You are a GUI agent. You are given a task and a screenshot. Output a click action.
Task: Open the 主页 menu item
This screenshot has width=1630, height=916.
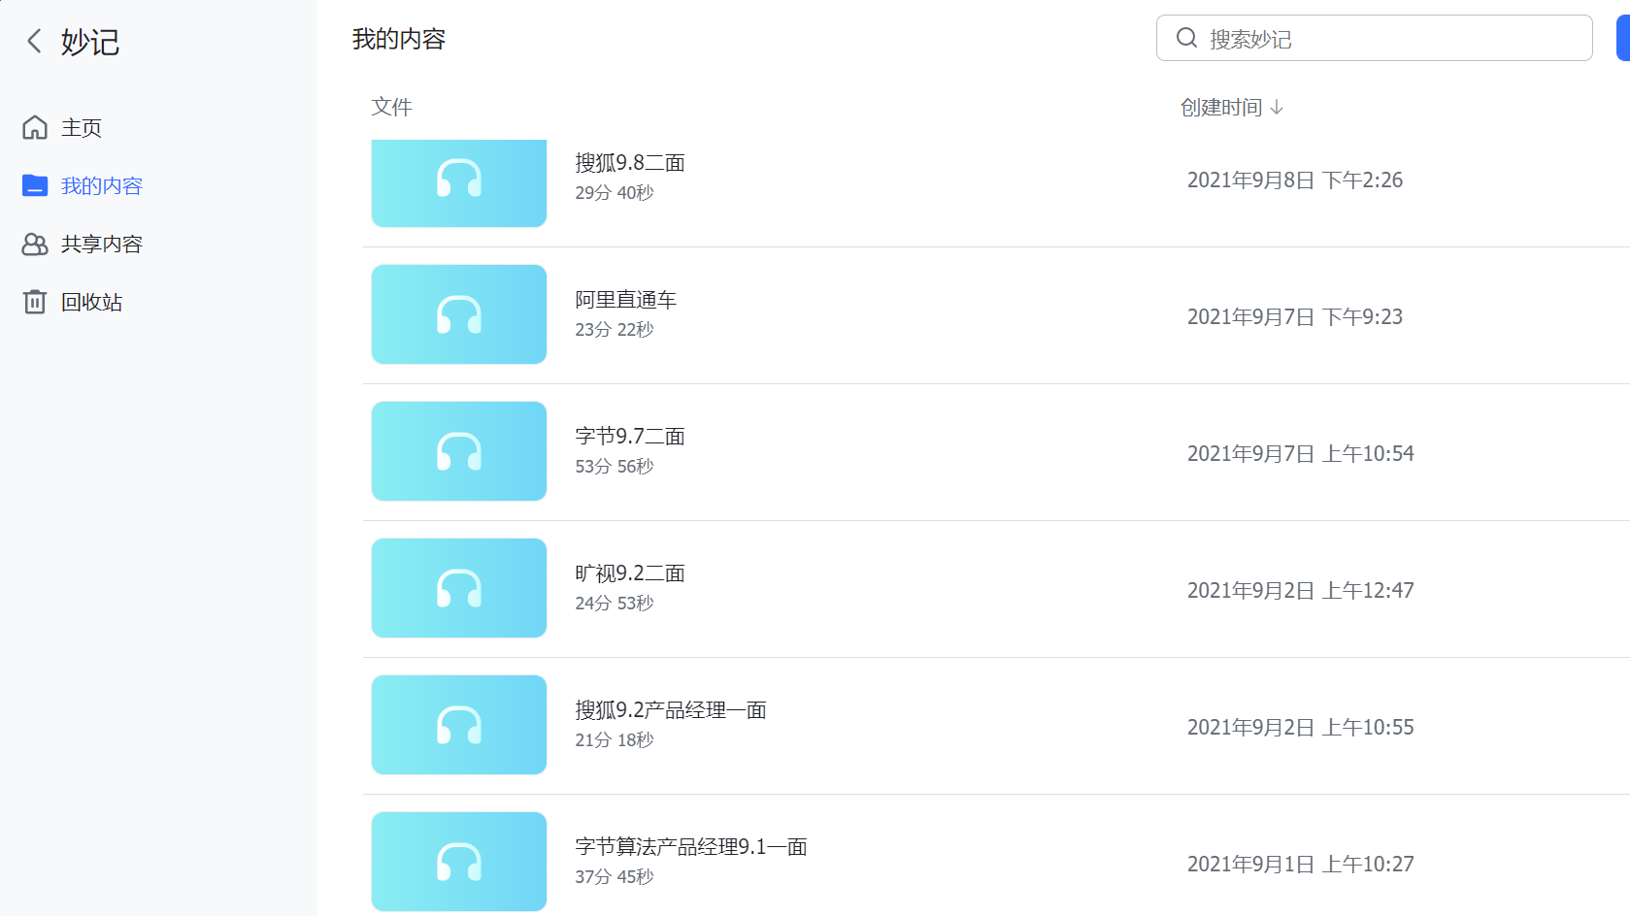pos(82,127)
